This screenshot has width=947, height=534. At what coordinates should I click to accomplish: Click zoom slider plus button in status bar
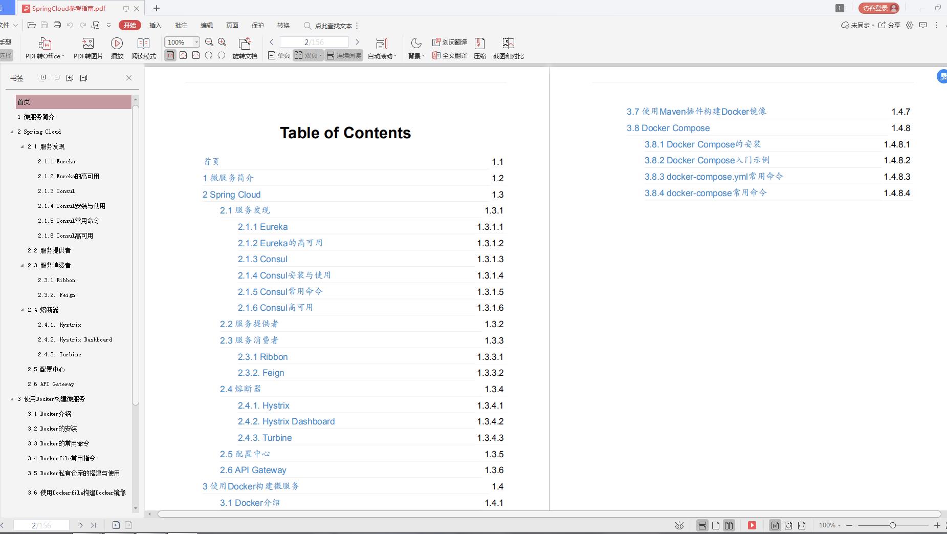click(937, 525)
